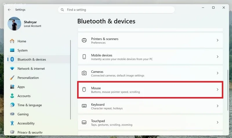Click the Shahryar Local Account profile

click(x=24, y=24)
